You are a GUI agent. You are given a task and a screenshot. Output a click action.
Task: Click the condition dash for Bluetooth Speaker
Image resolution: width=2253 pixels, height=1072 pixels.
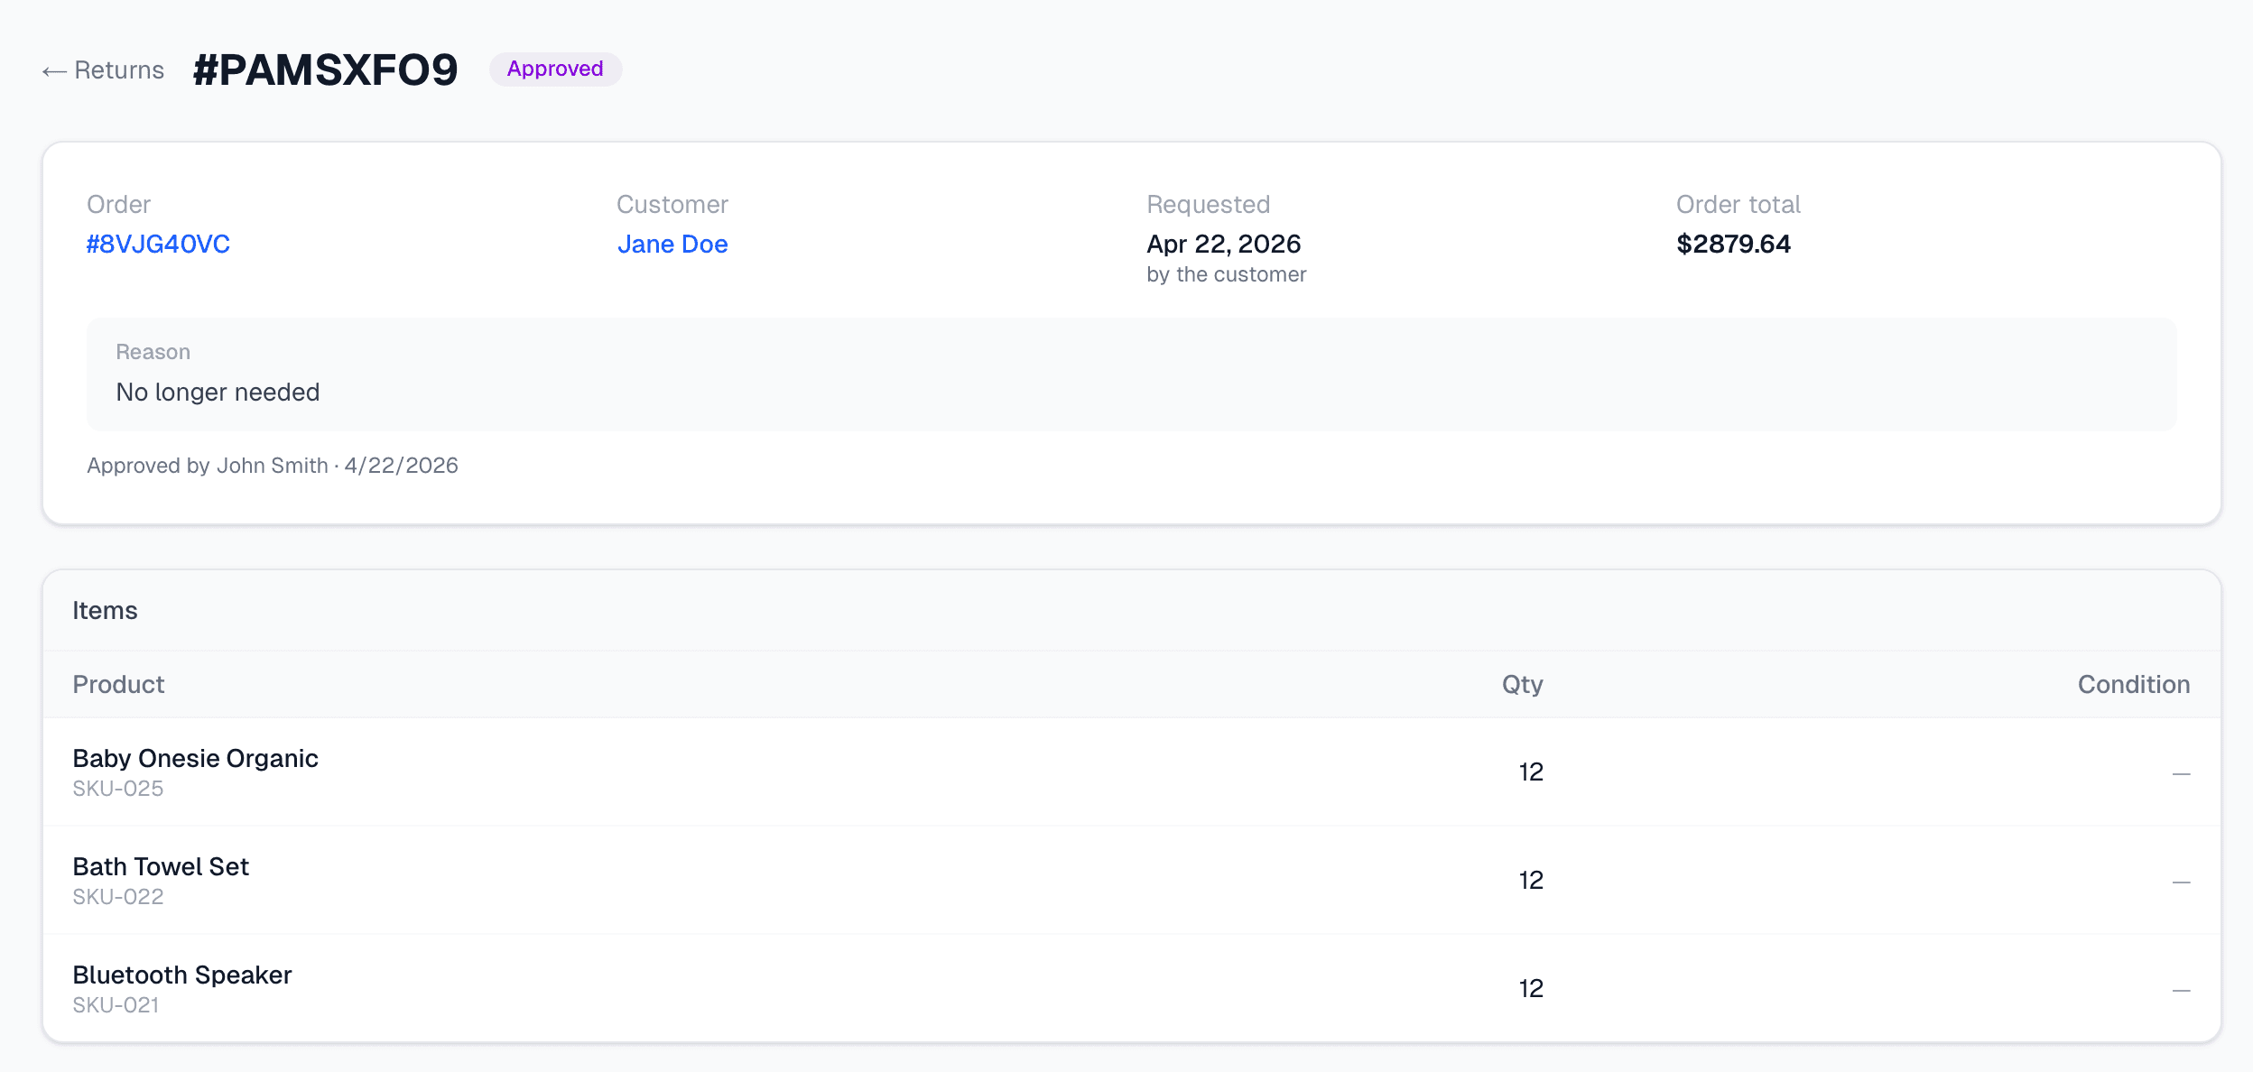click(2181, 990)
